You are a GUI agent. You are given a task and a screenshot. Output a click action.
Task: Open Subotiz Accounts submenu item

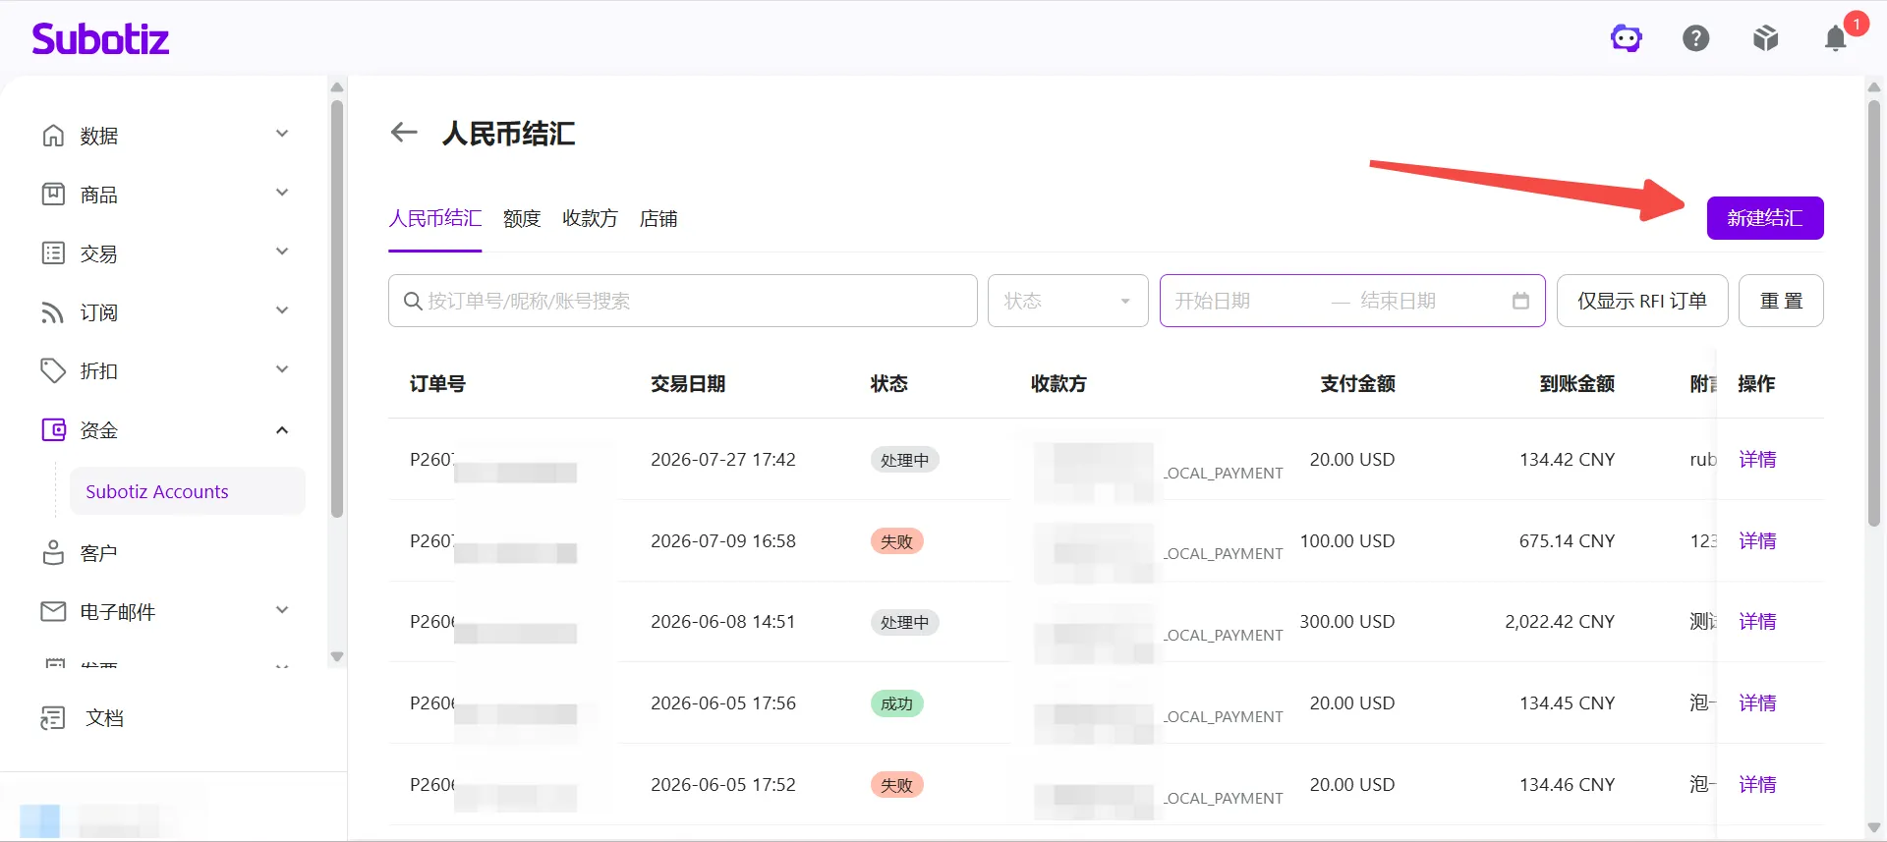[x=187, y=491]
